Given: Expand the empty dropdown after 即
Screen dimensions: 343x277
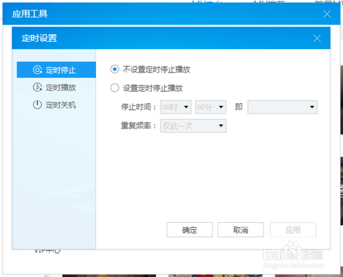Looking at the screenshot, I should coord(283,107).
